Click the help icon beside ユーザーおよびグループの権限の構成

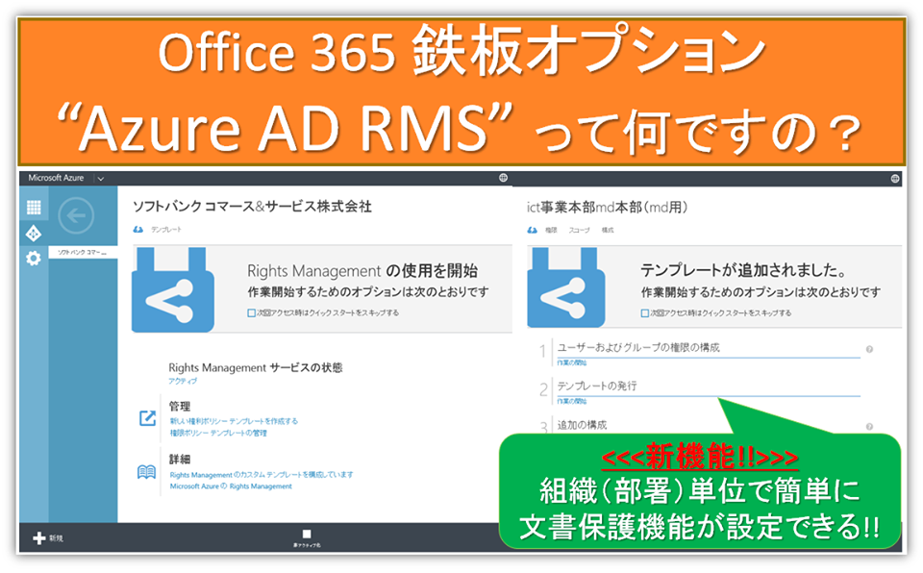click(x=869, y=349)
